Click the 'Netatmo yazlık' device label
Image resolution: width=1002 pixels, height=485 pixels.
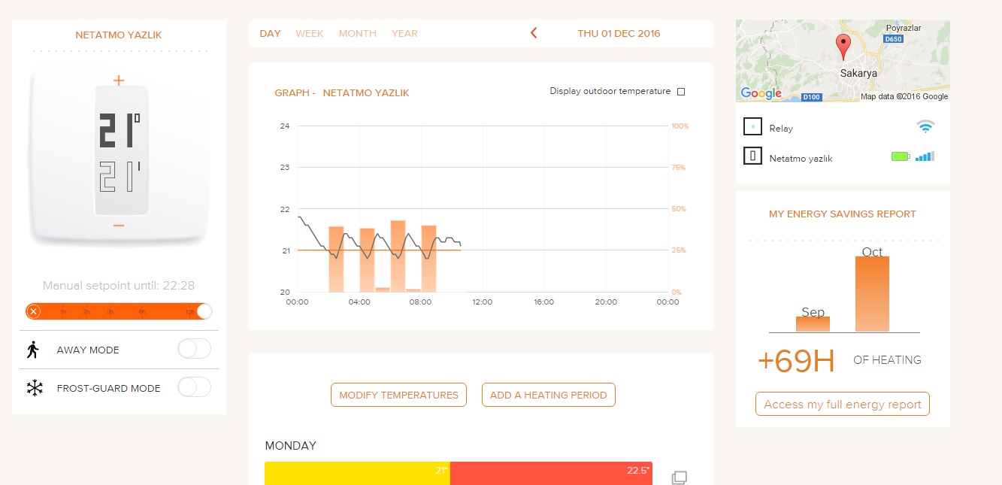coord(801,159)
